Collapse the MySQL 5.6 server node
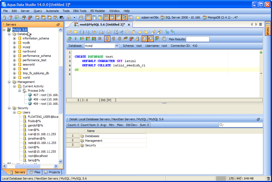The width and height of the screenshot is (272, 182). tap(4, 30)
